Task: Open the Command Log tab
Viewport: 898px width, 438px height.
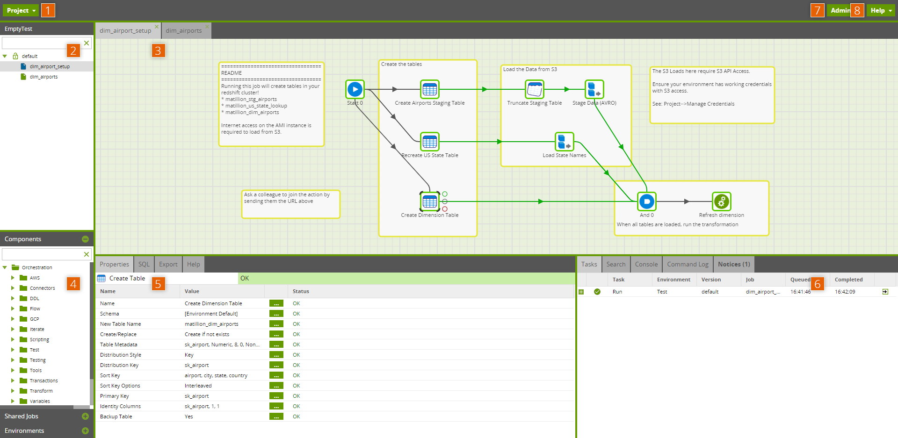Action: click(687, 264)
